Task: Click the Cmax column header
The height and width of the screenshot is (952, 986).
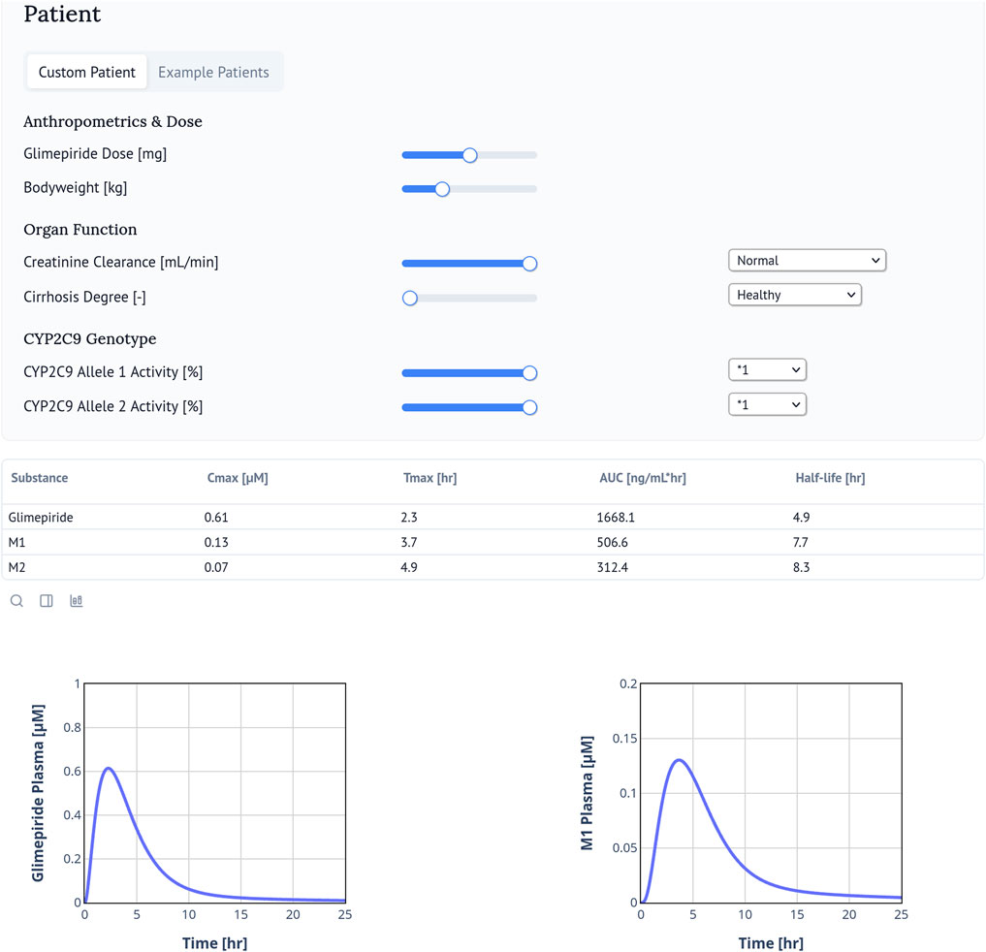Action: (x=237, y=478)
